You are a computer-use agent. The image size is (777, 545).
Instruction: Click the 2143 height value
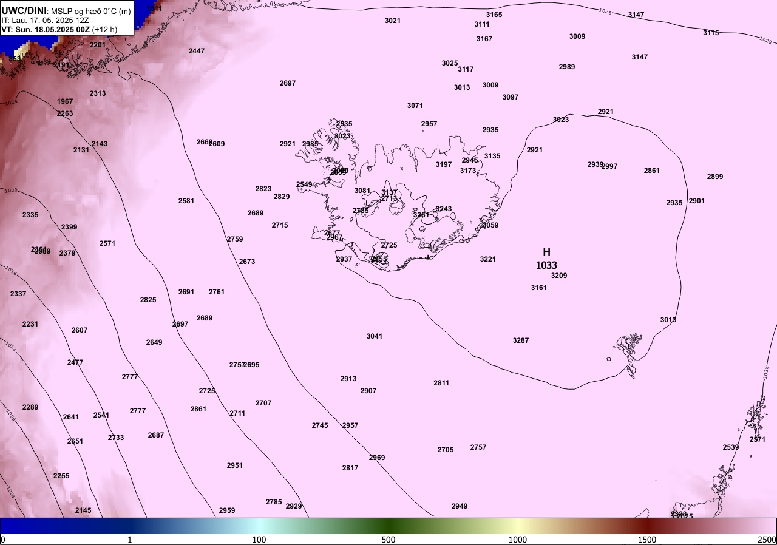click(x=100, y=144)
